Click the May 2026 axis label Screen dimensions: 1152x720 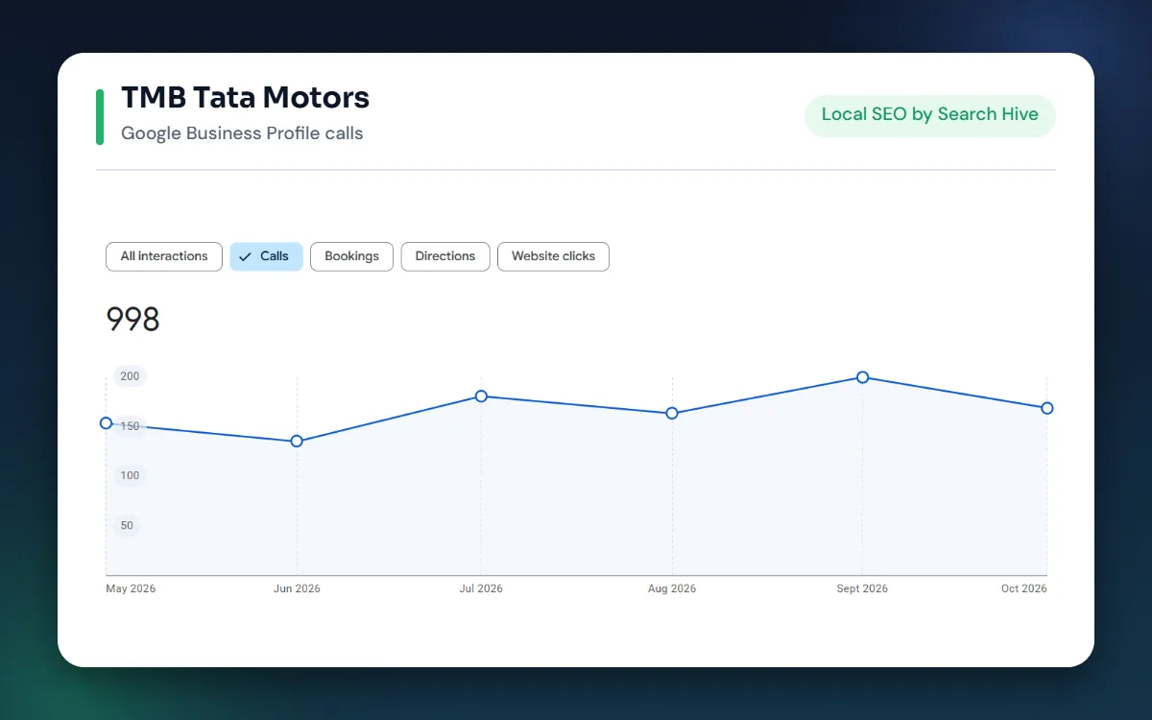[x=131, y=588]
